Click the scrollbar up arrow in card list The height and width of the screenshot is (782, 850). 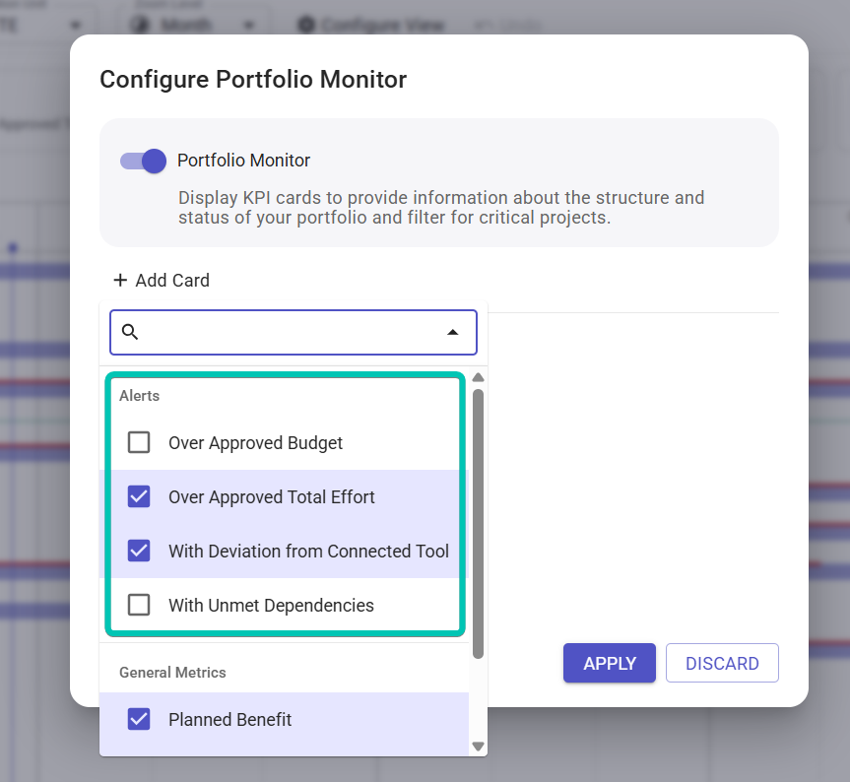[478, 378]
